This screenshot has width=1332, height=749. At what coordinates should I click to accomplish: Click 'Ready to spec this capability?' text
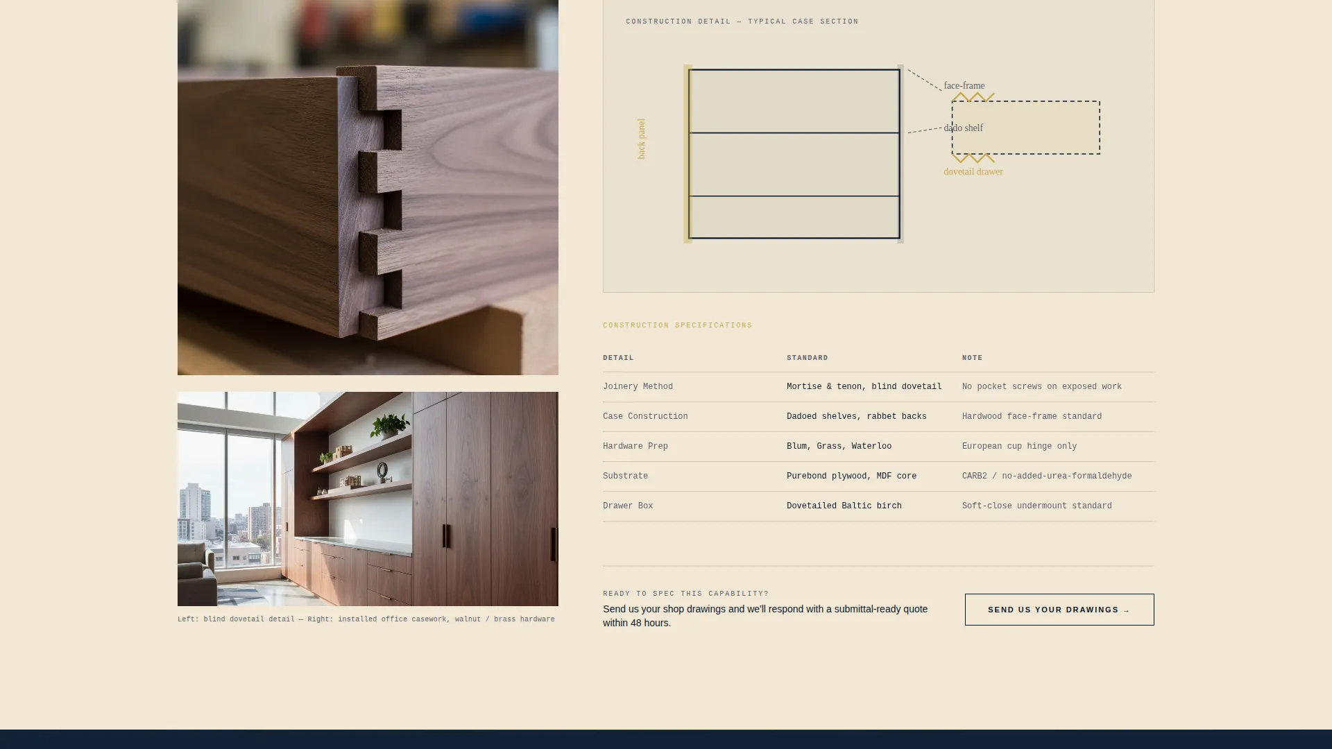(x=686, y=594)
